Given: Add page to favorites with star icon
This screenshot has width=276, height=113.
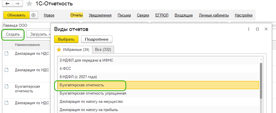Looking at the screenshot, I should 29,4.
